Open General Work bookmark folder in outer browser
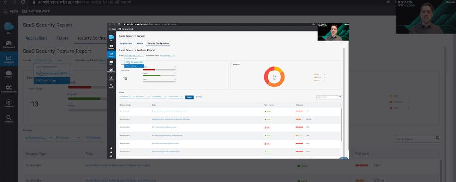Image resolution: width=456 pixels, height=182 pixels. pos(36,11)
